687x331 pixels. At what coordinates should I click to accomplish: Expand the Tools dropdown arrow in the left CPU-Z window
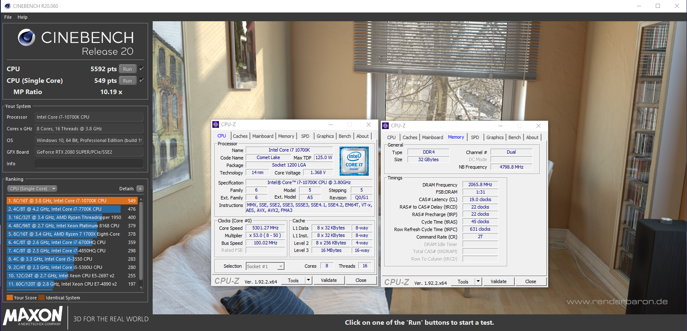309,280
